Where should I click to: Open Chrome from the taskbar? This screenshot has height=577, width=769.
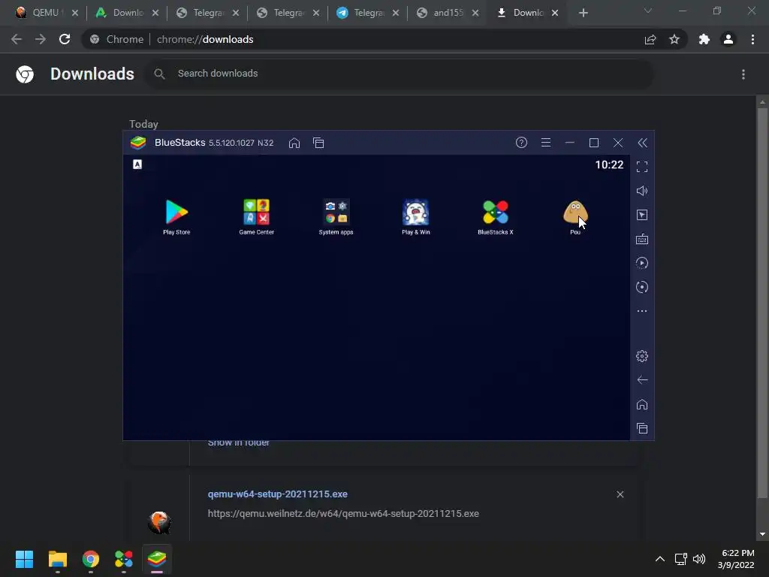point(91,559)
